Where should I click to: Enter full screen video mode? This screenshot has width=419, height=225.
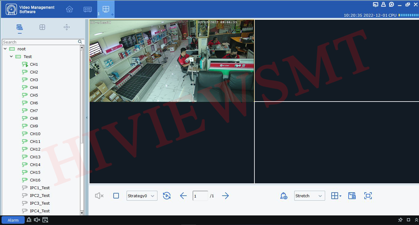click(368, 196)
